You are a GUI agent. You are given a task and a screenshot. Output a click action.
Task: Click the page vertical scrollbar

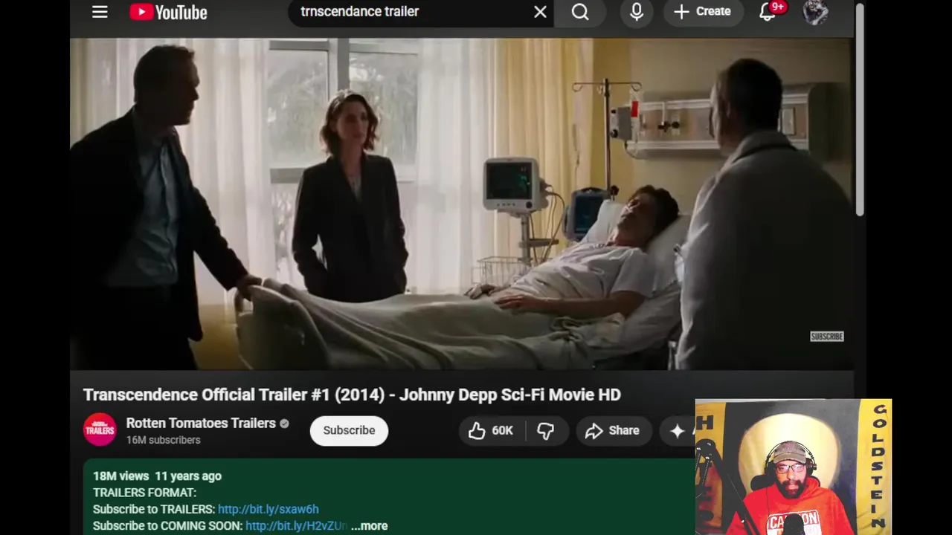click(x=860, y=111)
